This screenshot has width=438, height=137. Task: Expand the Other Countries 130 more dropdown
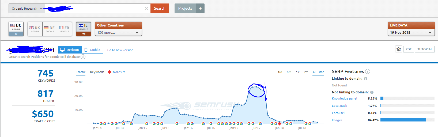click(118, 32)
